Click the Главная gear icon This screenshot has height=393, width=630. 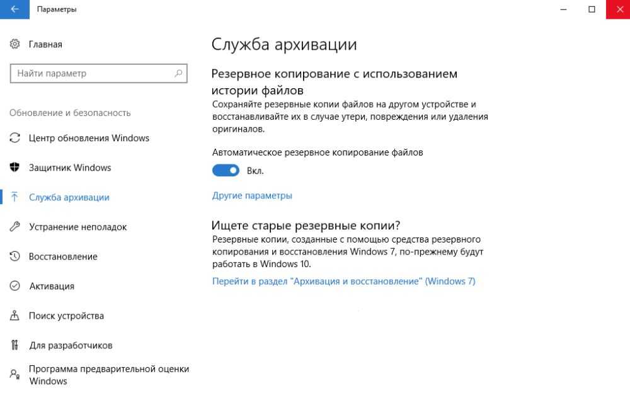[x=15, y=44]
